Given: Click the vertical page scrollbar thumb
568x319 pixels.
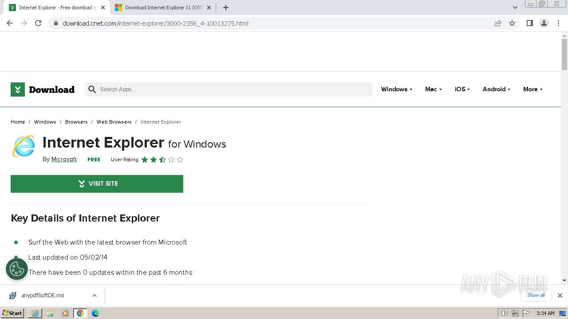Looking at the screenshot, I should click(x=564, y=54).
